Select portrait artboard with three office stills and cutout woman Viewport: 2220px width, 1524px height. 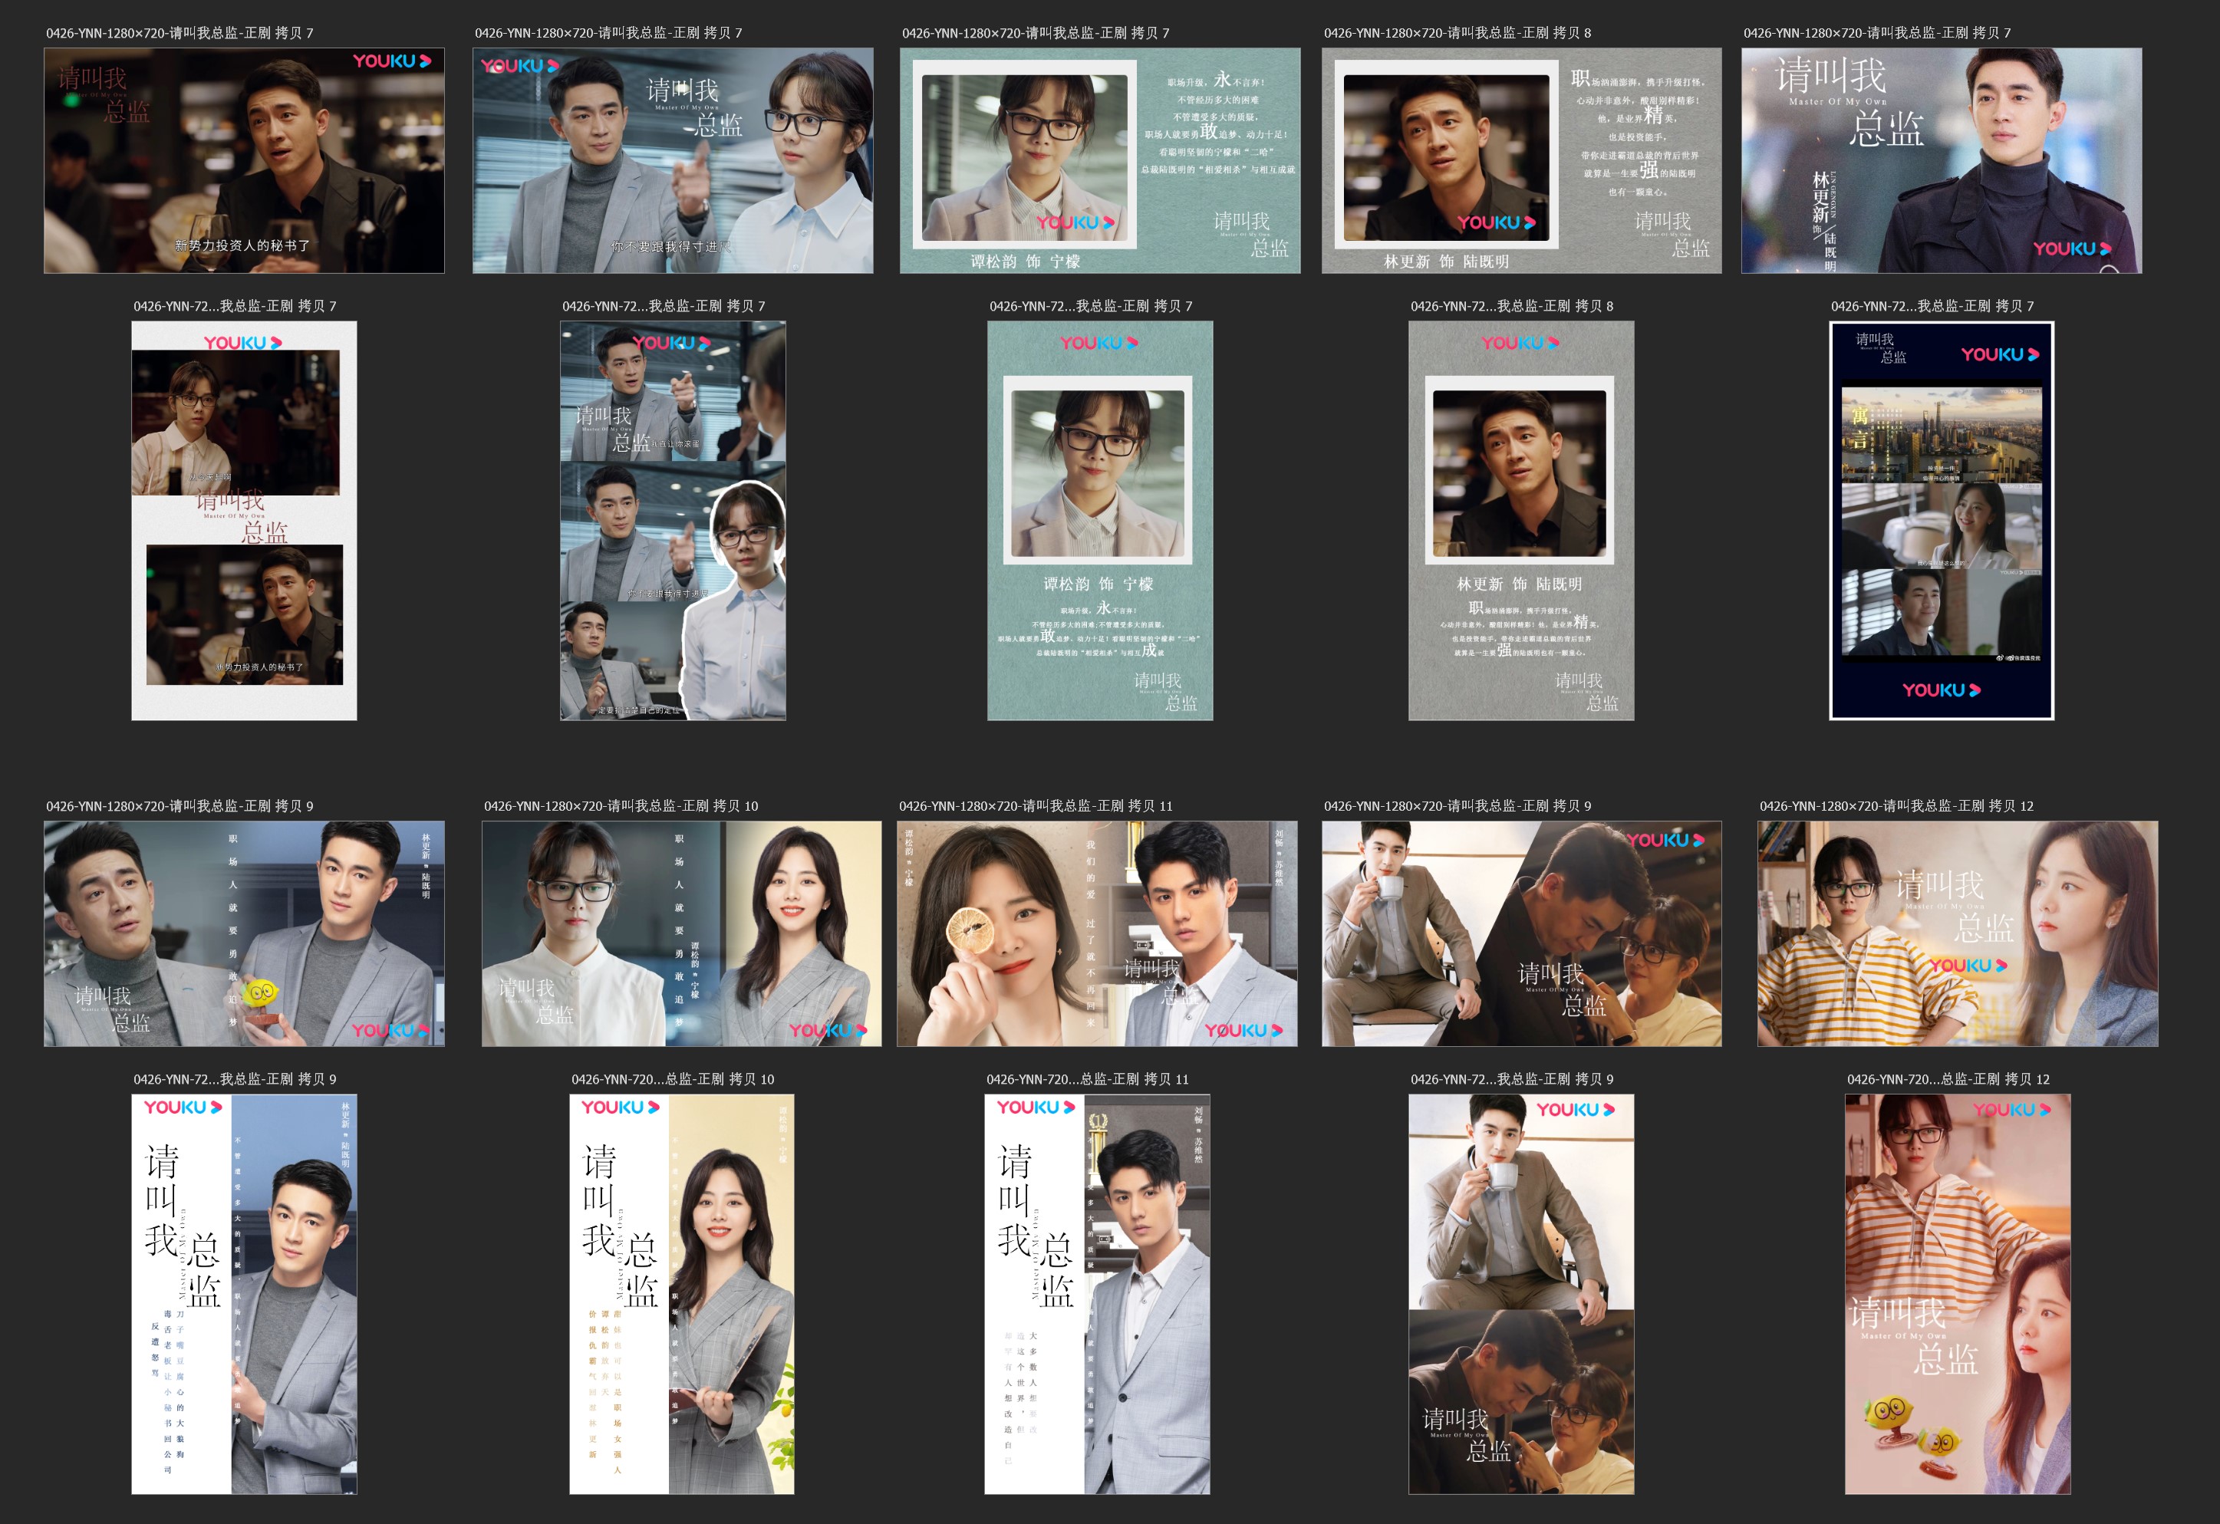(673, 521)
